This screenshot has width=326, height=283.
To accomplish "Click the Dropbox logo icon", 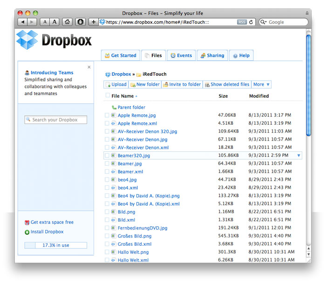I will tap(27, 40).
